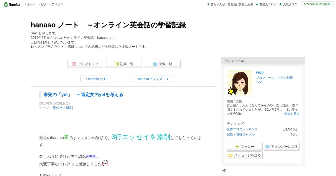Click Ameba新規登録(無料) button
Screen dimensions: 336x176
pos(318,4)
